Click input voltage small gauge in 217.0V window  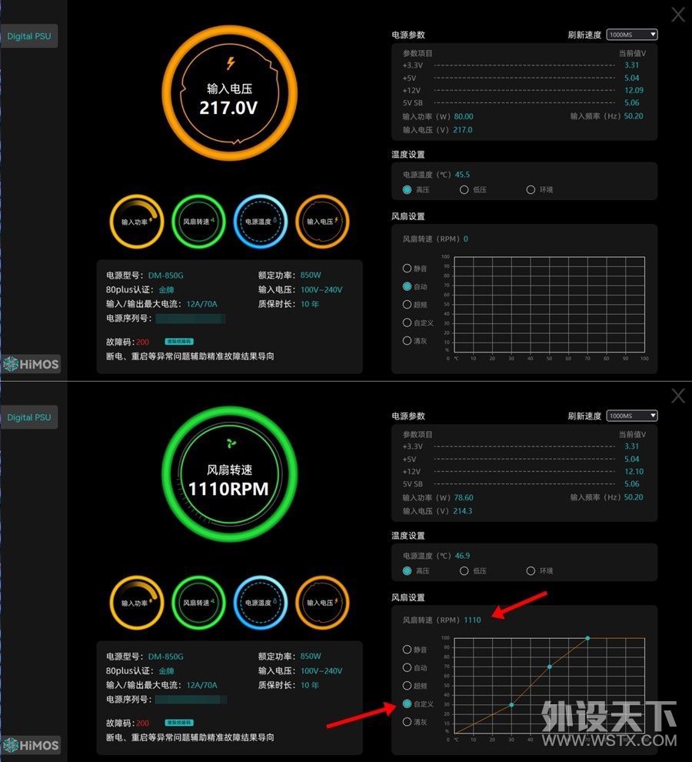click(322, 222)
